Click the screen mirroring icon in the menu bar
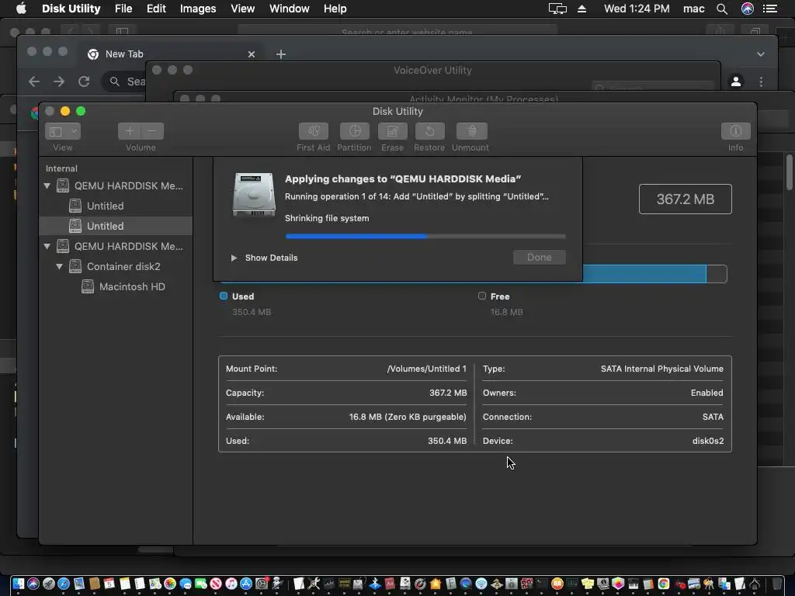 (557, 9)
